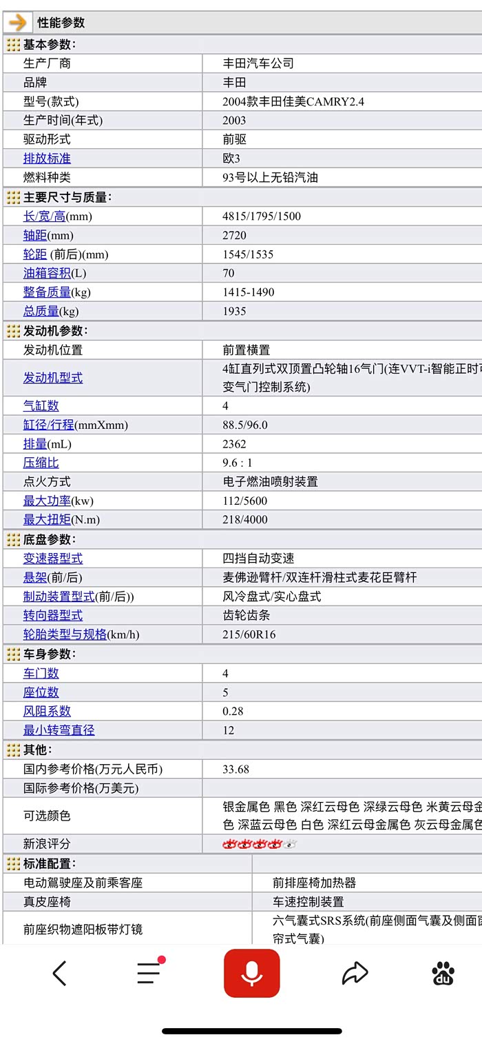Image resolution: width=482 pixels, height=1044 pixels.
Task: Select the 112/5600 max power value
Action: pyautogui.click(x=245, y=501)
